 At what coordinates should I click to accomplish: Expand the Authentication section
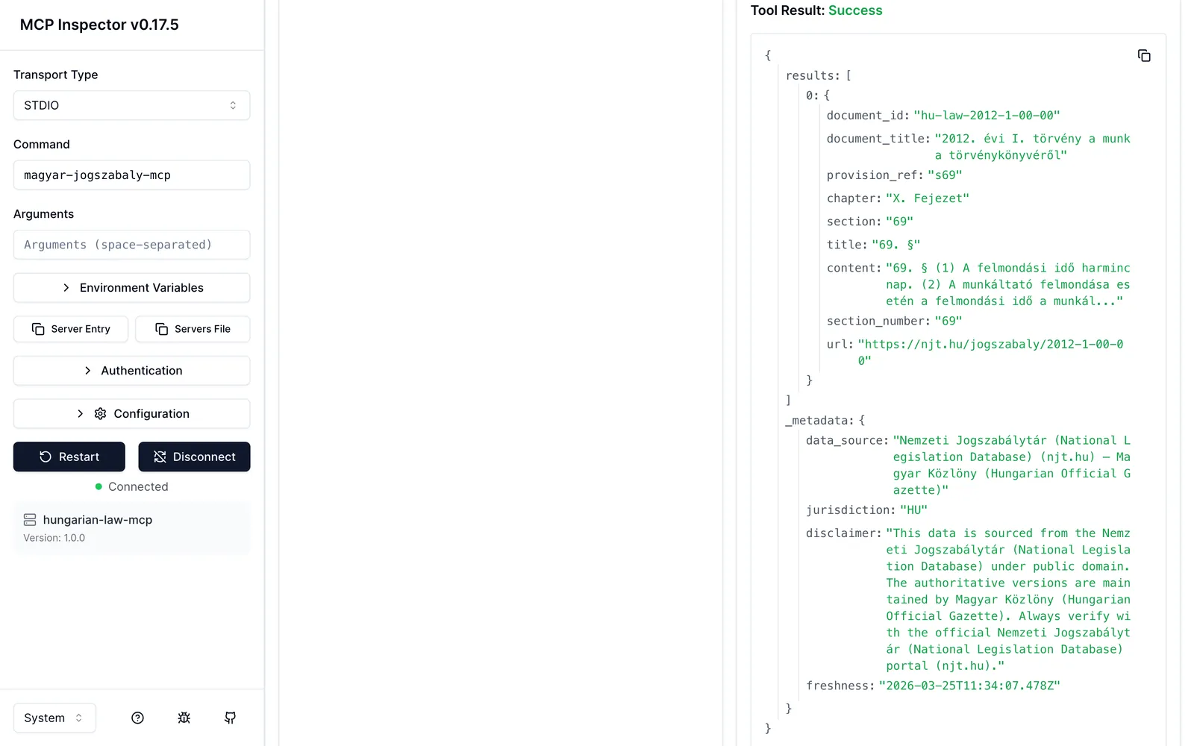coord(131,371)
